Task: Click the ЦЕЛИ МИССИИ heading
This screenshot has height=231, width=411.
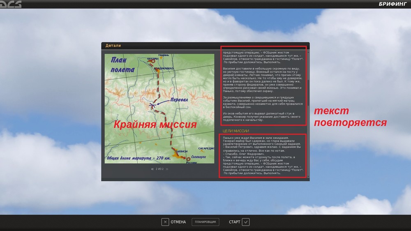Action: pyautogui.click(x=236, y=131)
